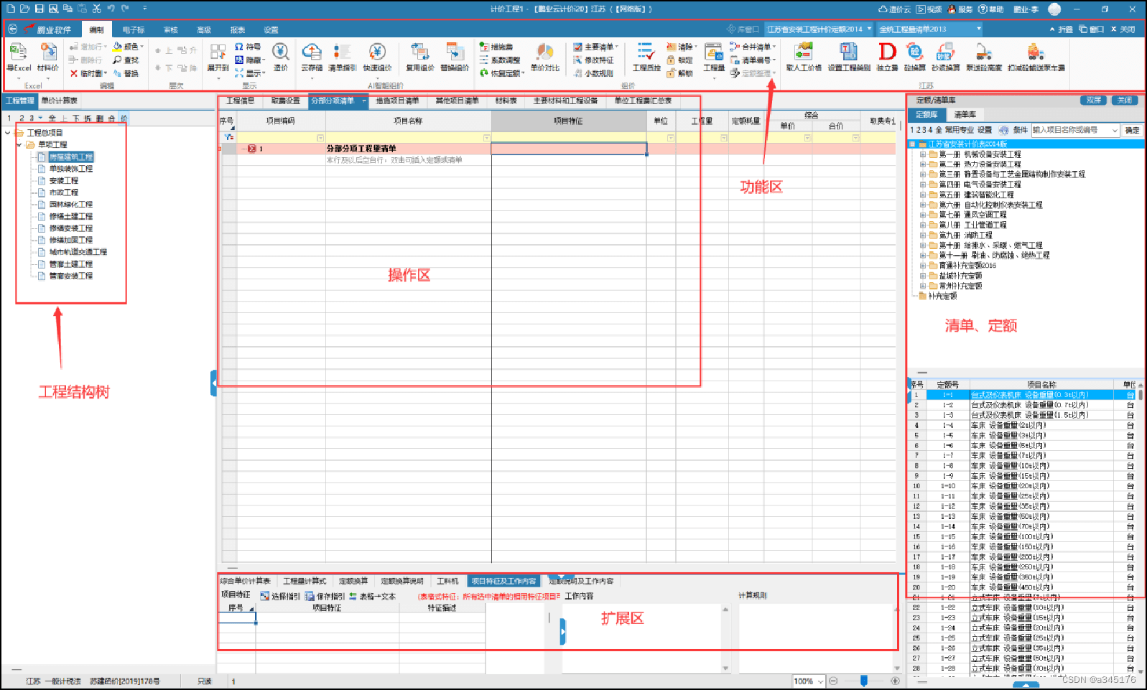Click the 独立费 red D icon
1147x690 pixels.
[x=888, y=52]
